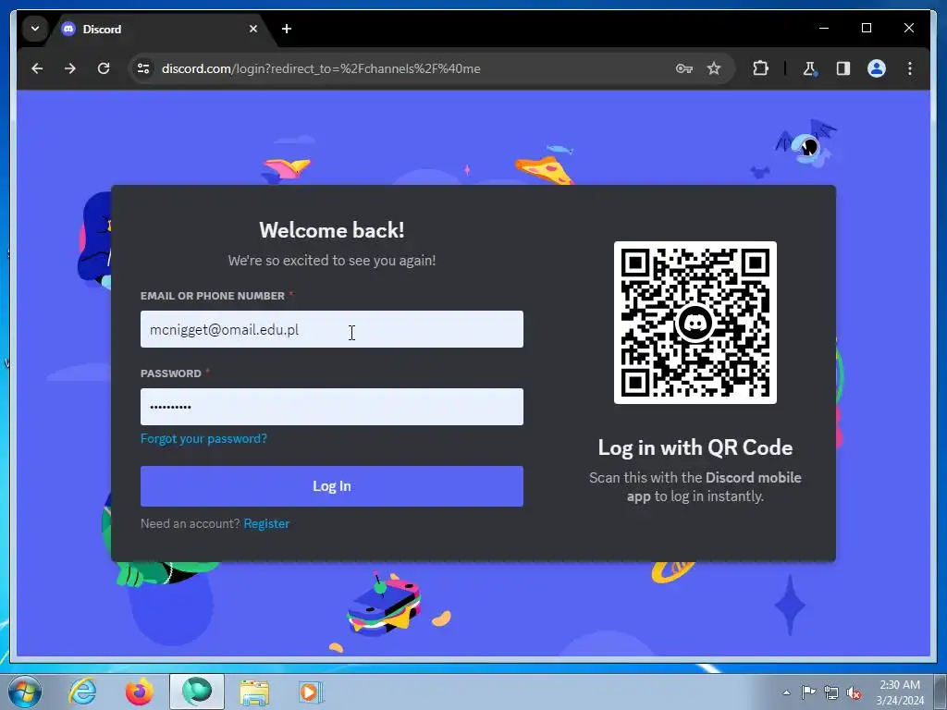Image resolution: width=947 pixels, height=710 pixels.
Task: Launch Firefox from taskbar
Action: pyautogui.click(x=140, y=692)
